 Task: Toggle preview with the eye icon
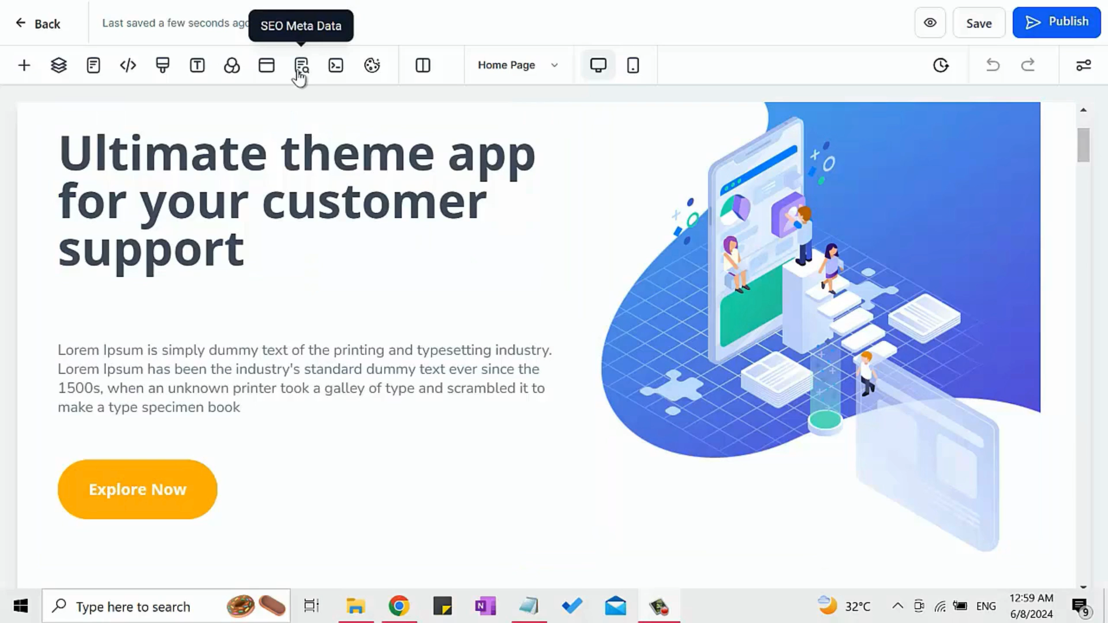click(930, 23)
